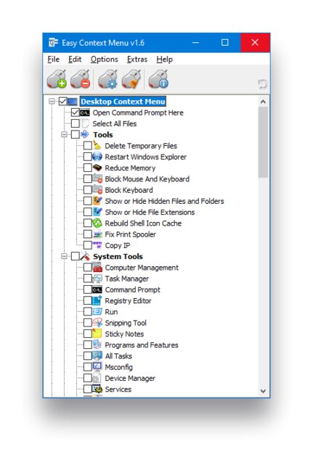Click the grayed undo arrow icon
The height and width of the screenshot is (457, 313).
pos(262,84)
